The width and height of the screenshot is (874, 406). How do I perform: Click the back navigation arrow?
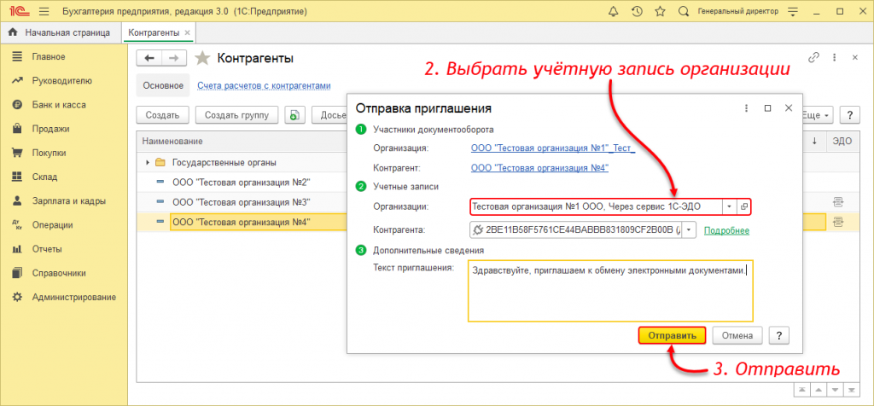coord(149,58)
